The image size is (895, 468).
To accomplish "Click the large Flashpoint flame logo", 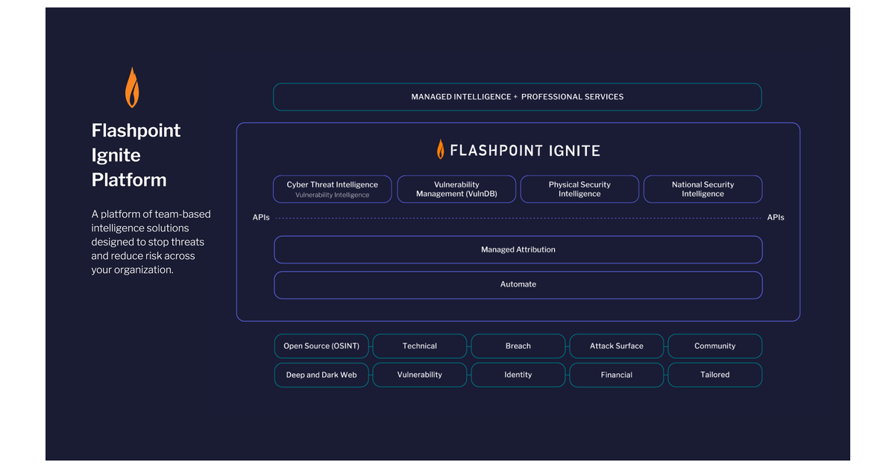I will (x=132, y=87).
